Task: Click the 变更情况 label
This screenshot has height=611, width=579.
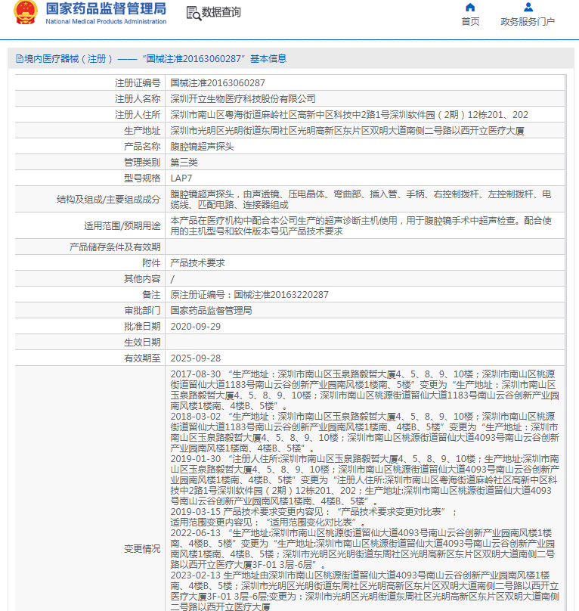Action: pyautogui.click(x=142, y=549)
